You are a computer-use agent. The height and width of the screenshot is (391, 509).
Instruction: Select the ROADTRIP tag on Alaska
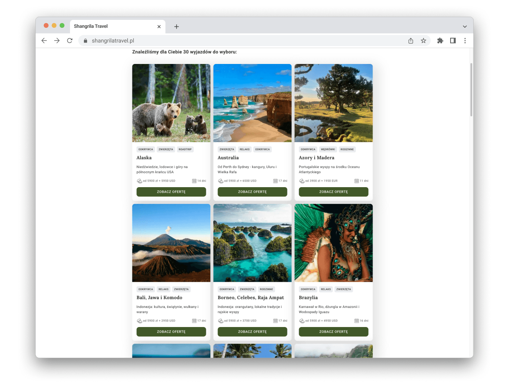(x=185, y=149)
